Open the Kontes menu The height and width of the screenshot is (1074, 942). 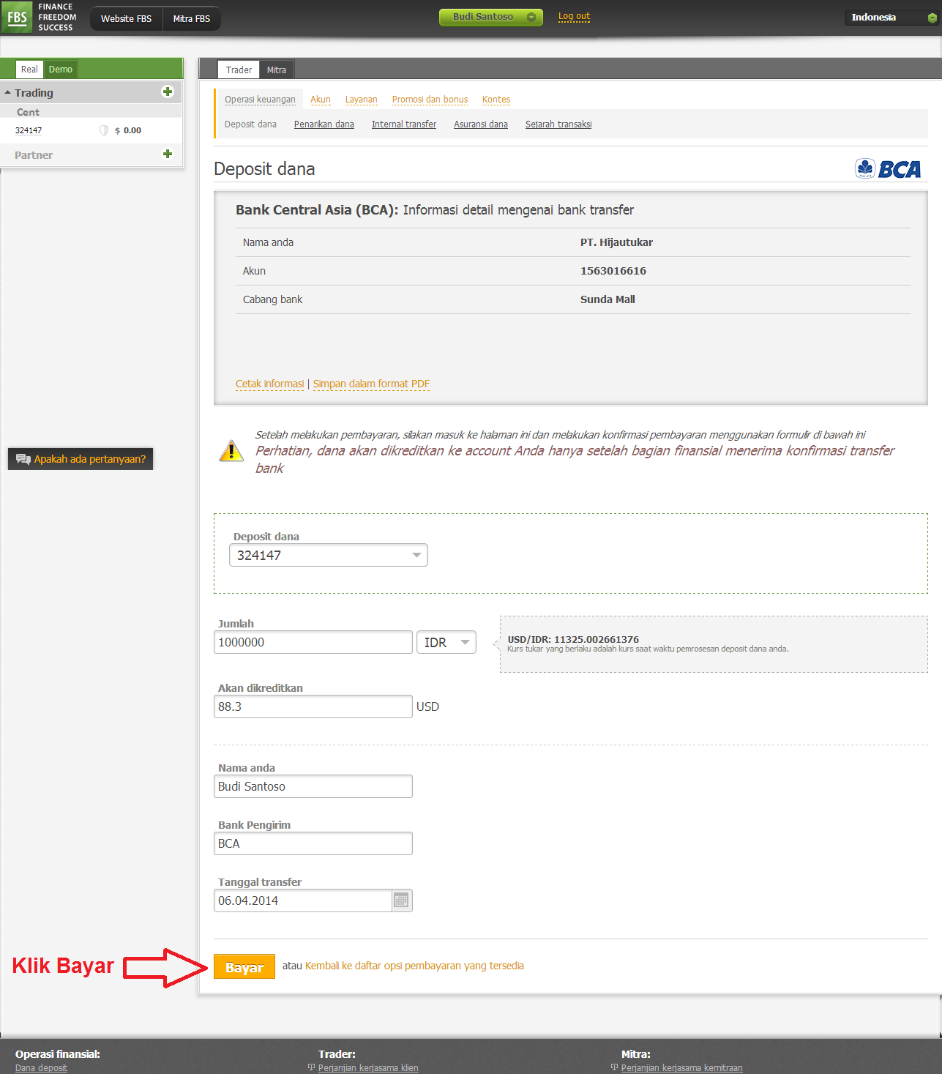point(496,100)
